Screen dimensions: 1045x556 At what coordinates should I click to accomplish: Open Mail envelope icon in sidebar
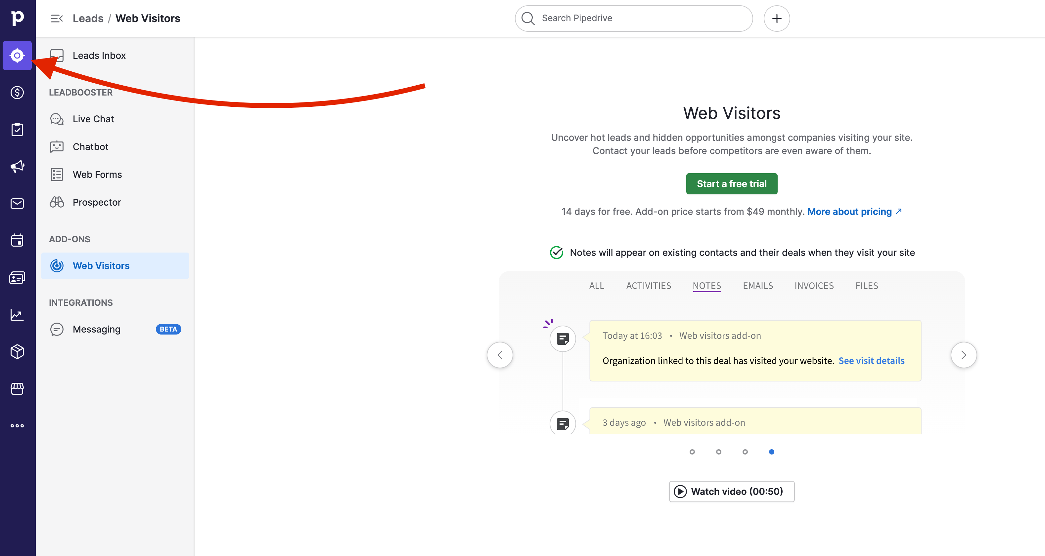pos(17,203)
